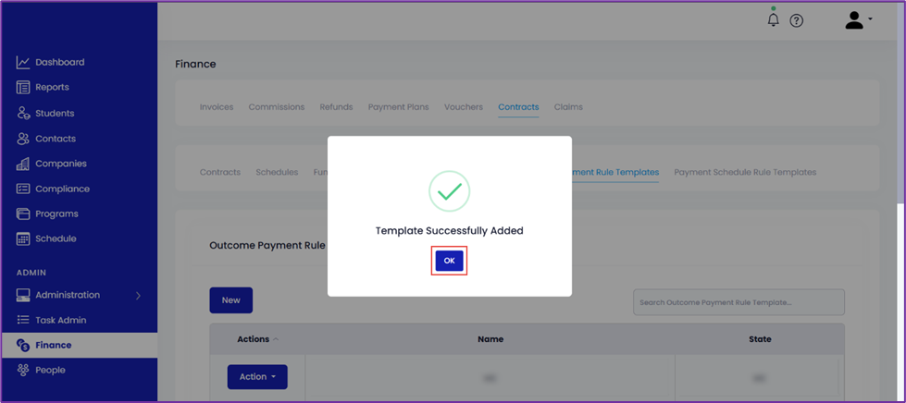Click the Students icon in sidebar
This screenshot has width=906, height=403.
[x=22, y=113]
